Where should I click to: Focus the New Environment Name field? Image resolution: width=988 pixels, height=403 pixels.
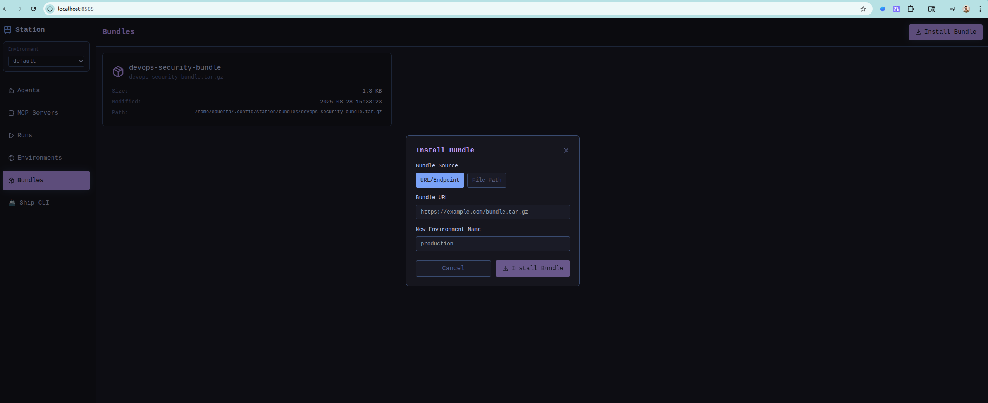493,244
